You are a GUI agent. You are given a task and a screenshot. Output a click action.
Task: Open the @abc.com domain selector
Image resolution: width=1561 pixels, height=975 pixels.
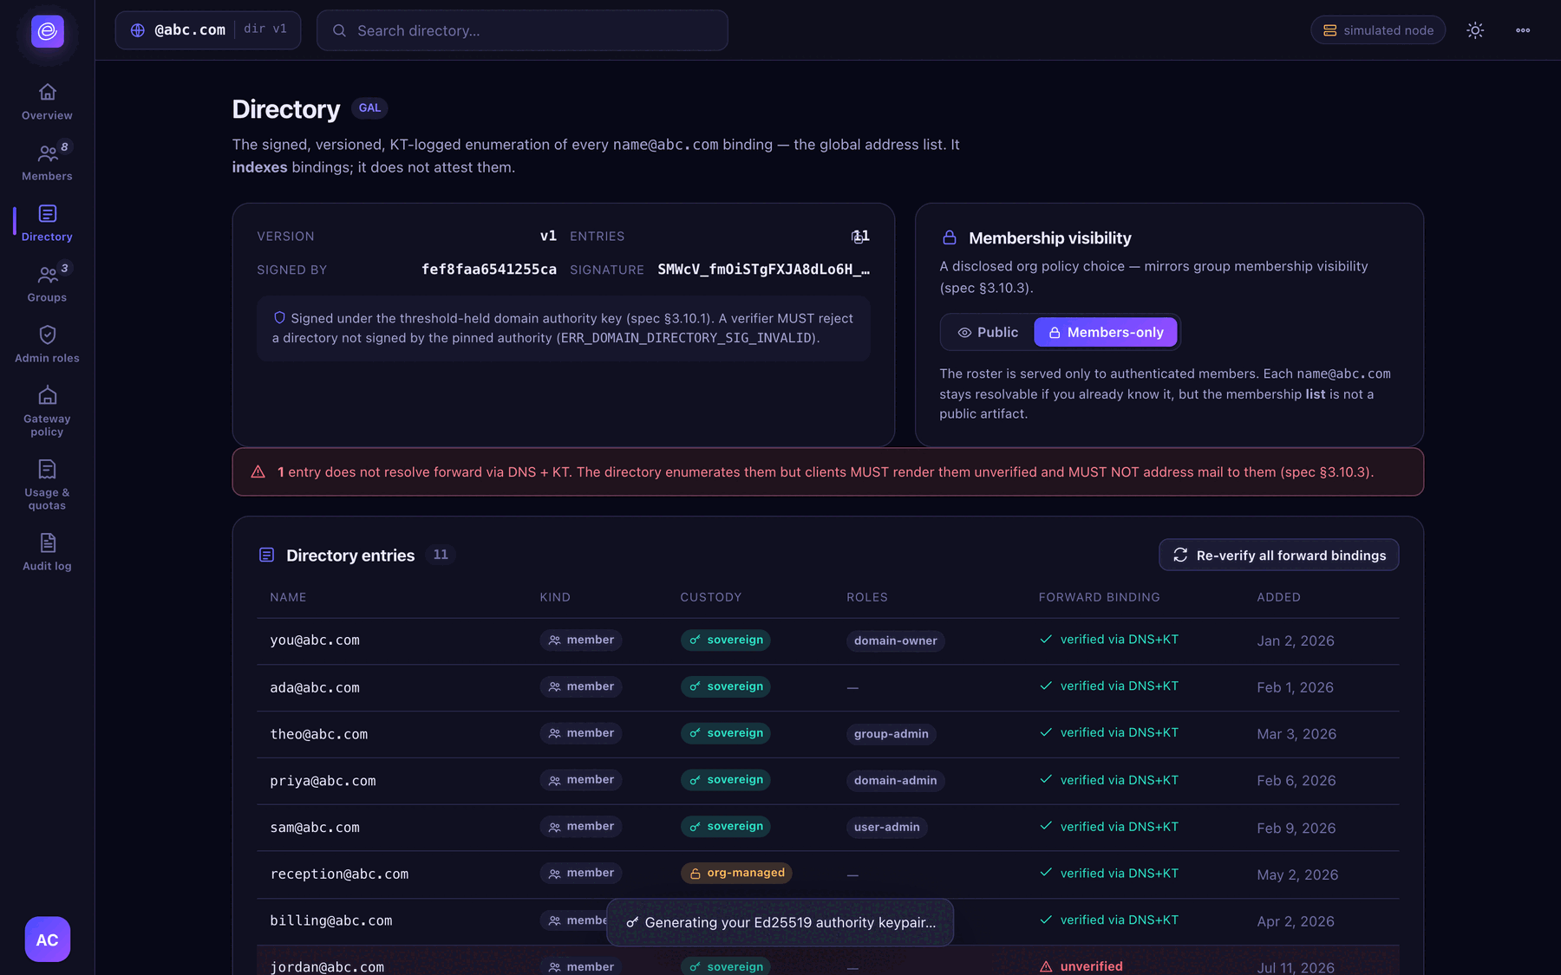(x=208, y=30)
